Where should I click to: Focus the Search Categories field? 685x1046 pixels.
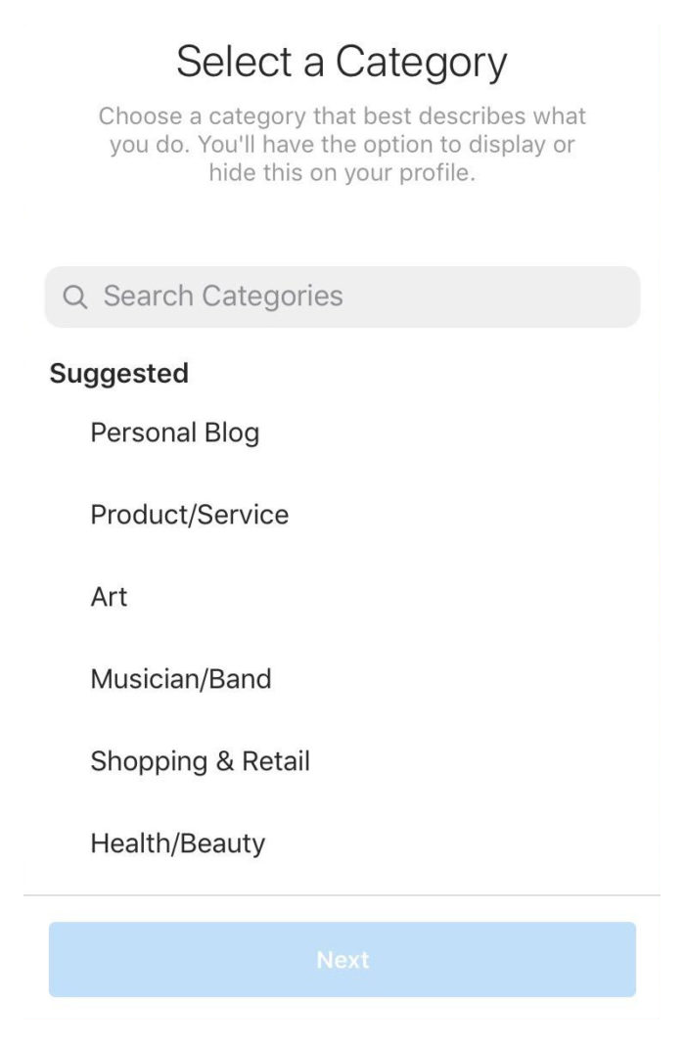pos(342,296)
